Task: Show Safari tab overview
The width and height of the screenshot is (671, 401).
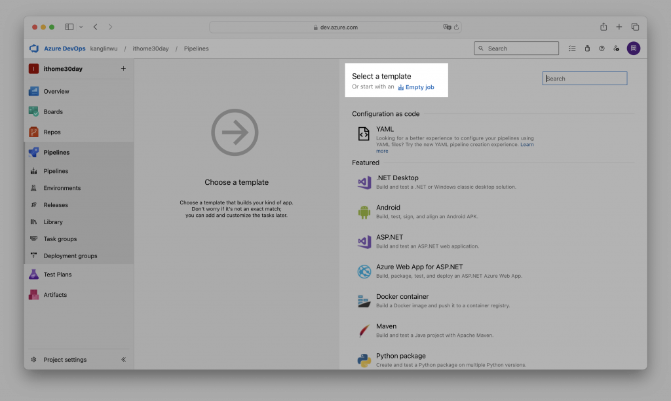Action: point(635,27)
